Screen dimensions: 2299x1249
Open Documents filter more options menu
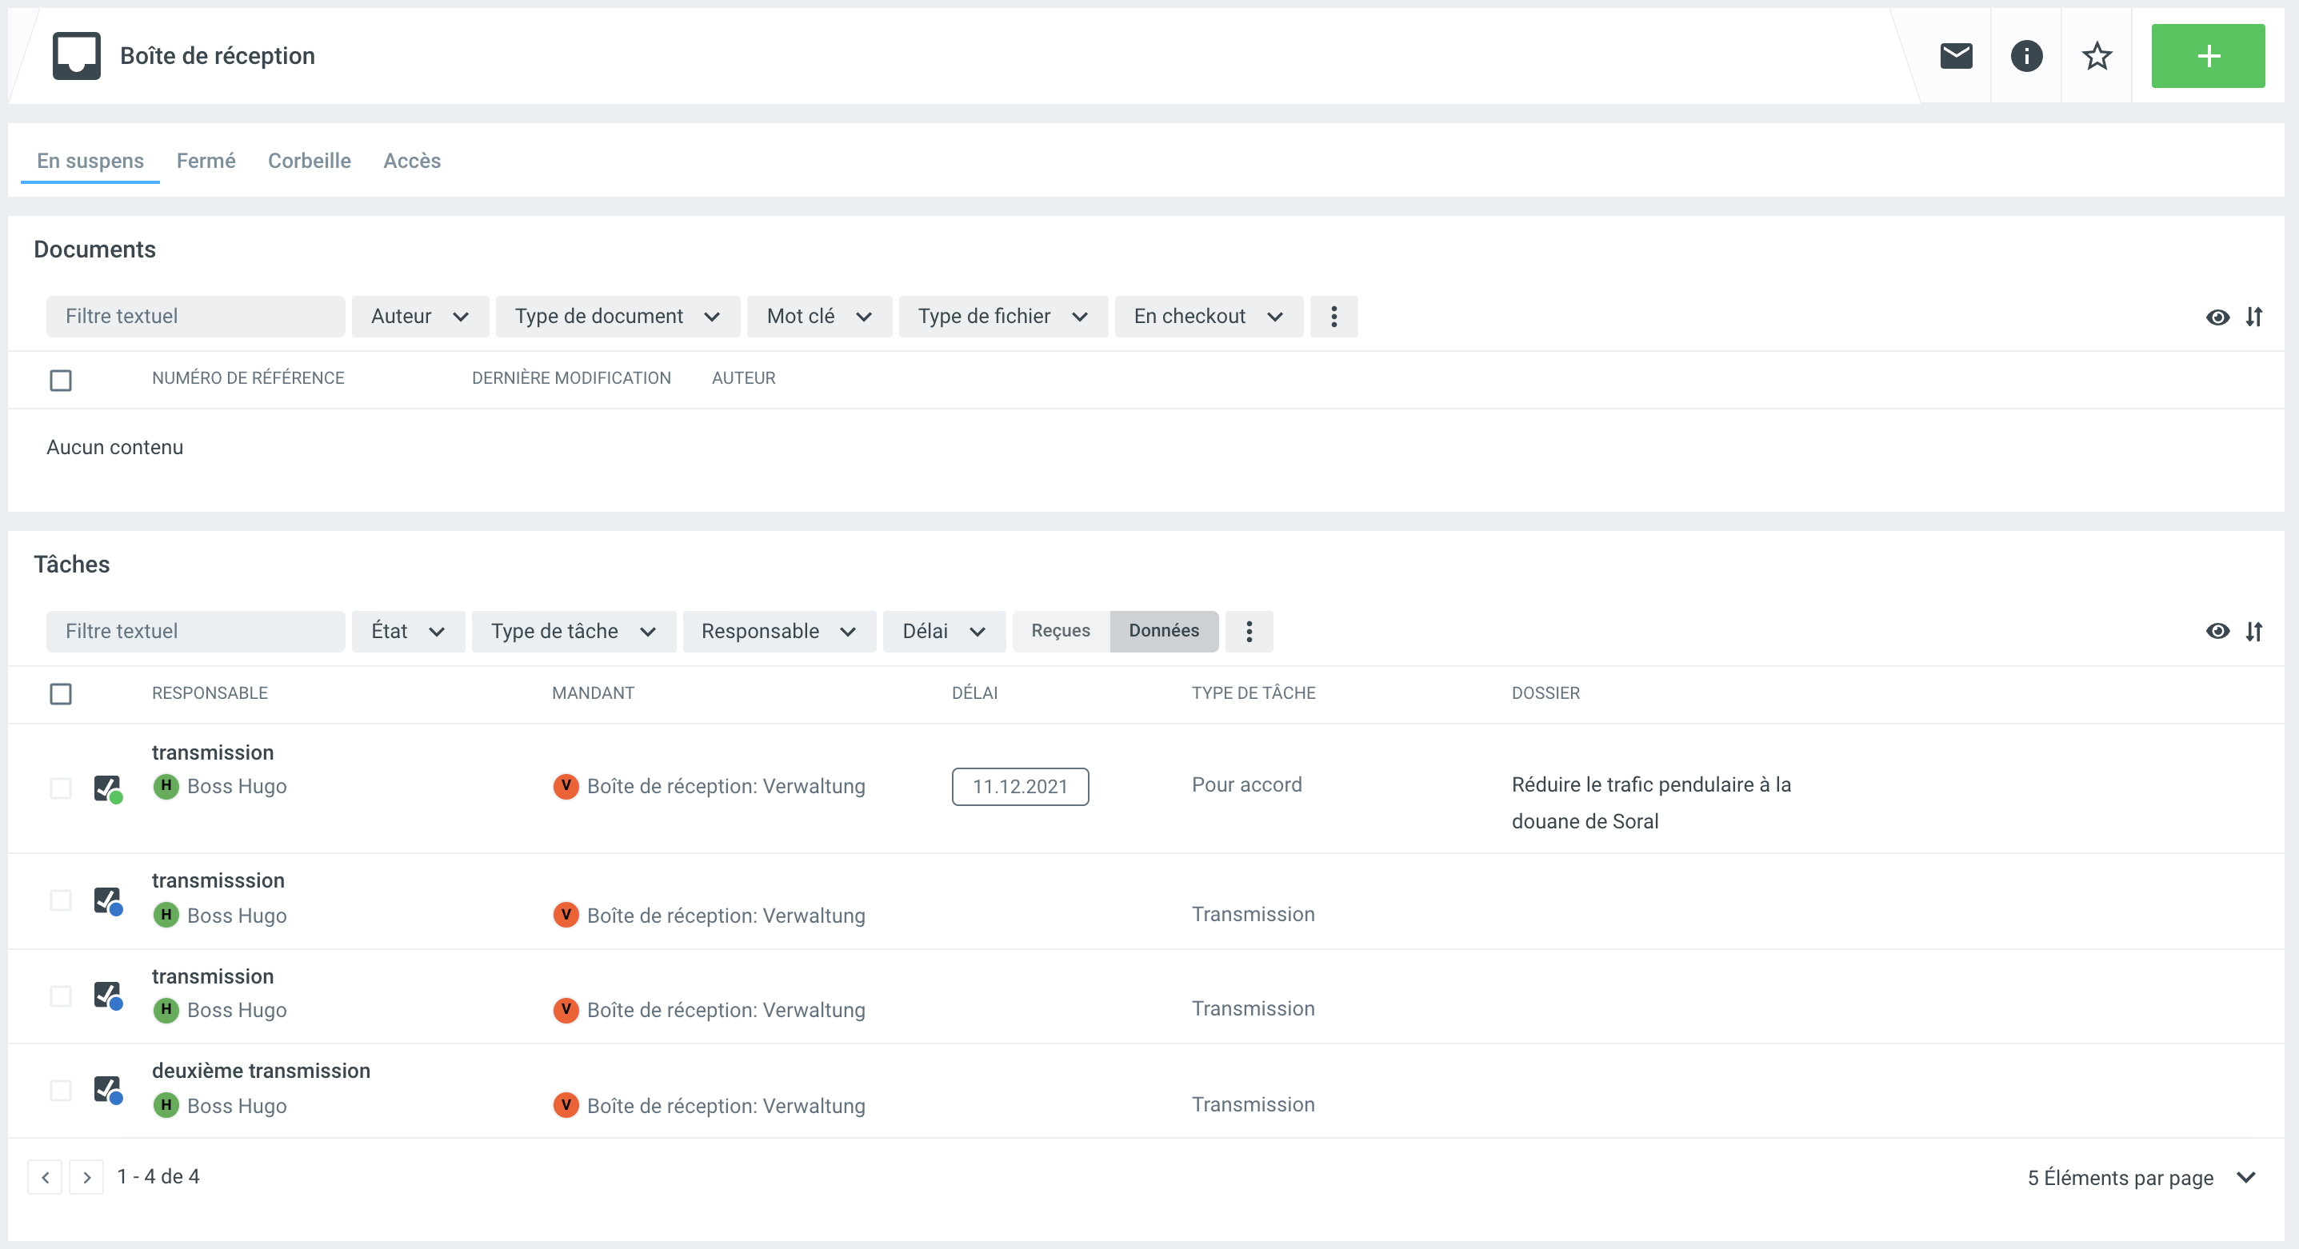(1333, 317)
